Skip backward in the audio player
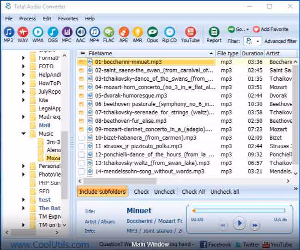The height and width of the screenshot is (250, 300). click(x=223, y=226)
